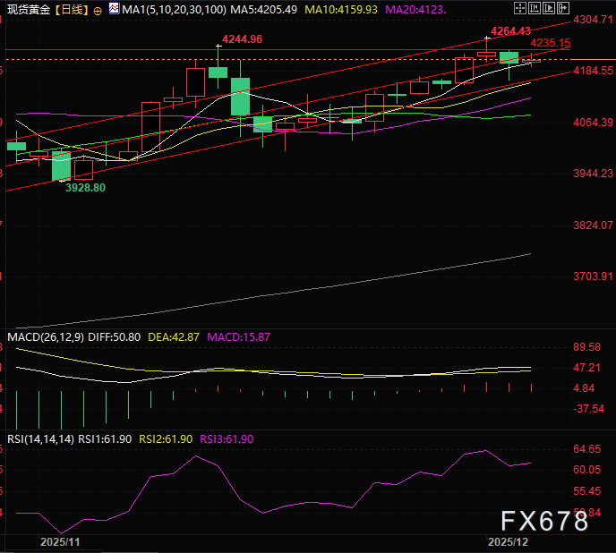Click the yellow DEA:42.87 label
The height and width of the screenshot is (553, 616).
coord(177,336)
